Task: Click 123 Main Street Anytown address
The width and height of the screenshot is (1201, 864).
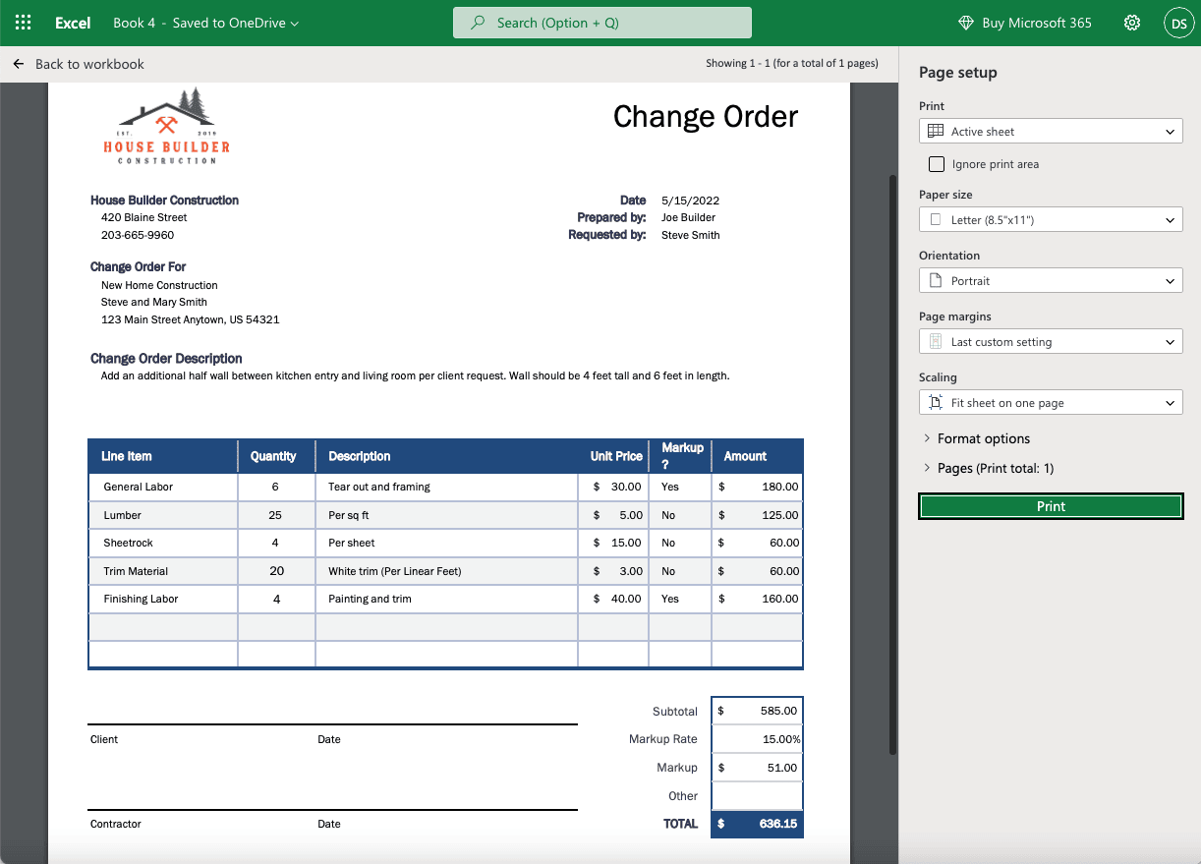Action: coord(190,319)
